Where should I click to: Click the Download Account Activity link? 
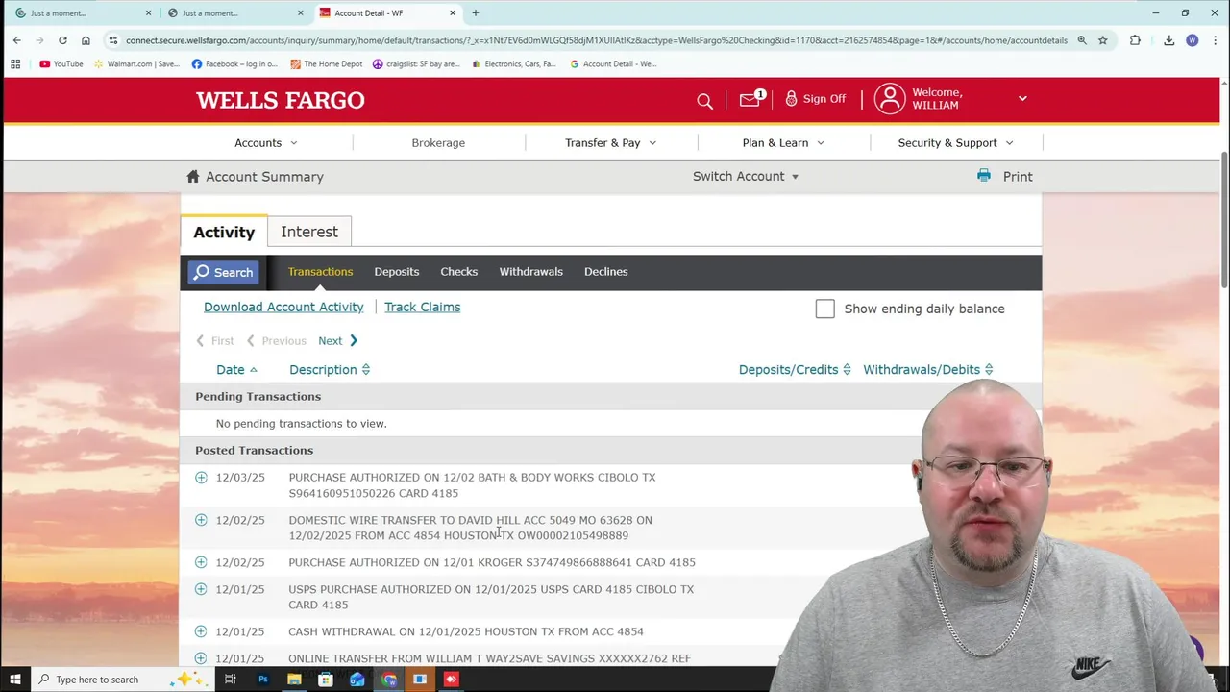(x=283, y=307)
